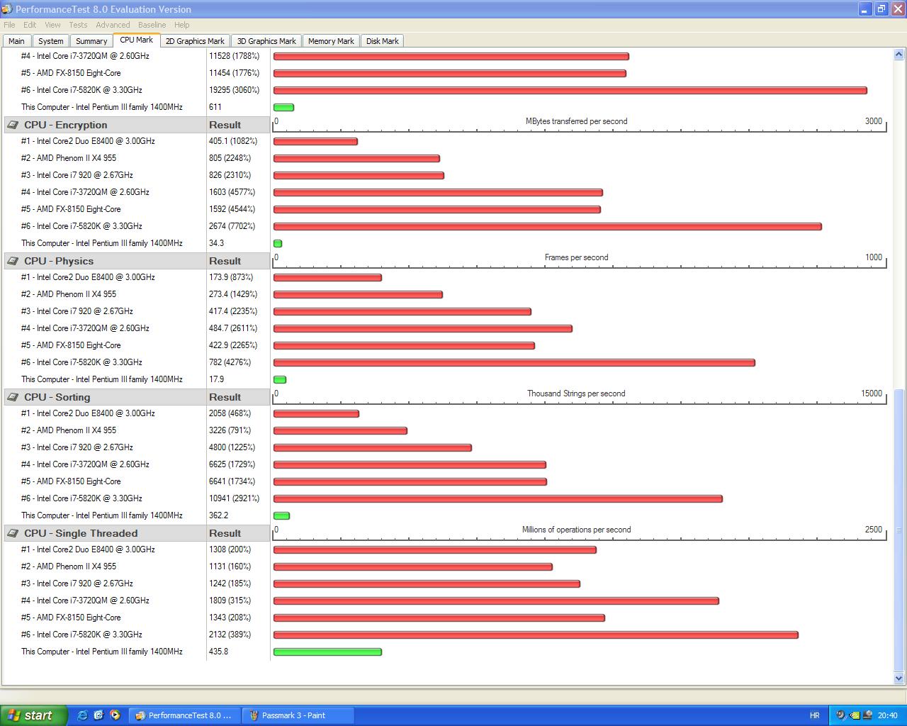Show the Disk Mark tab
Image resolution: width=907 pixels, height=726 pixels.
(x=383, y=41)
